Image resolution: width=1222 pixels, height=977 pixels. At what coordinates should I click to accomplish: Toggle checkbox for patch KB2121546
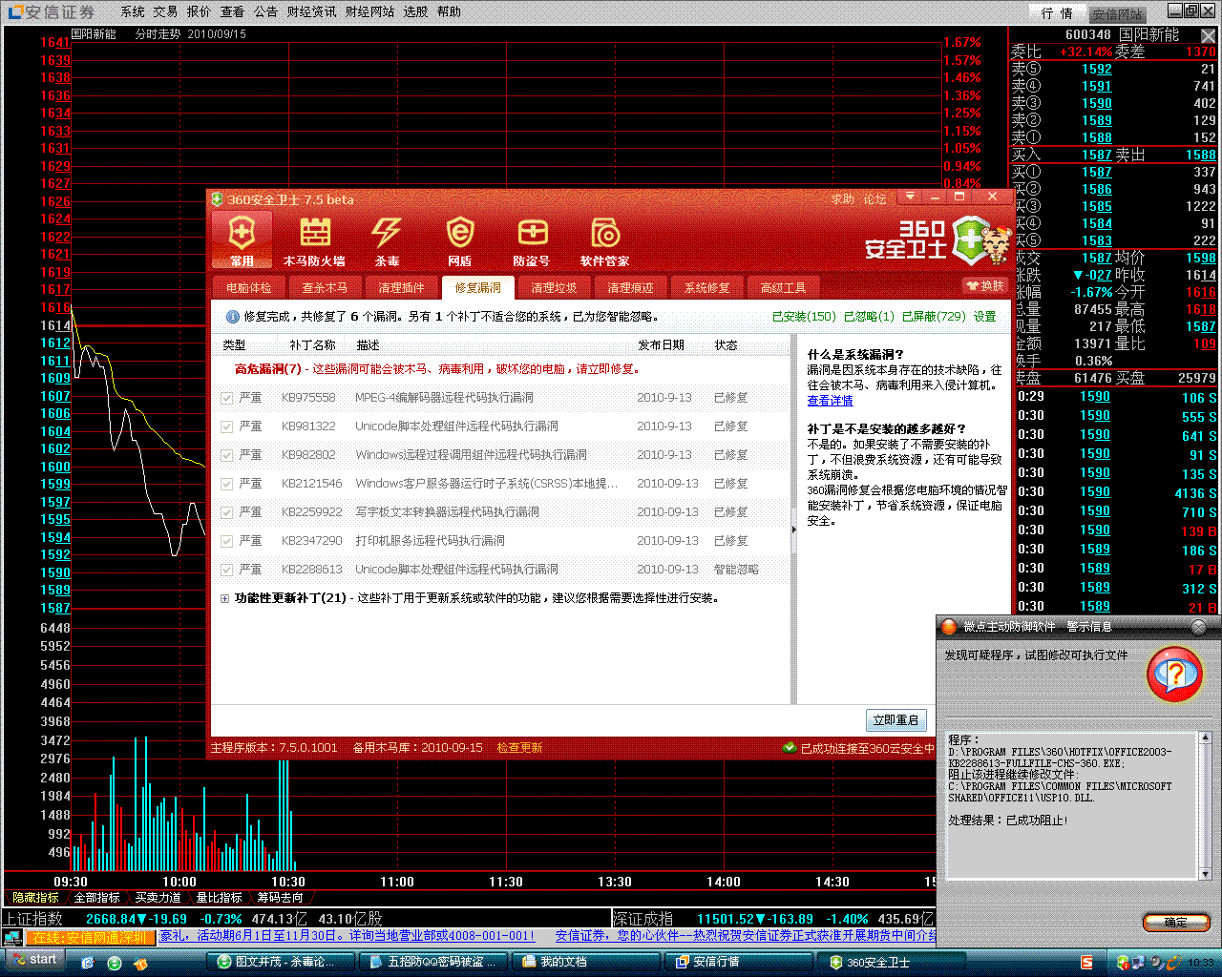(227, 484)
